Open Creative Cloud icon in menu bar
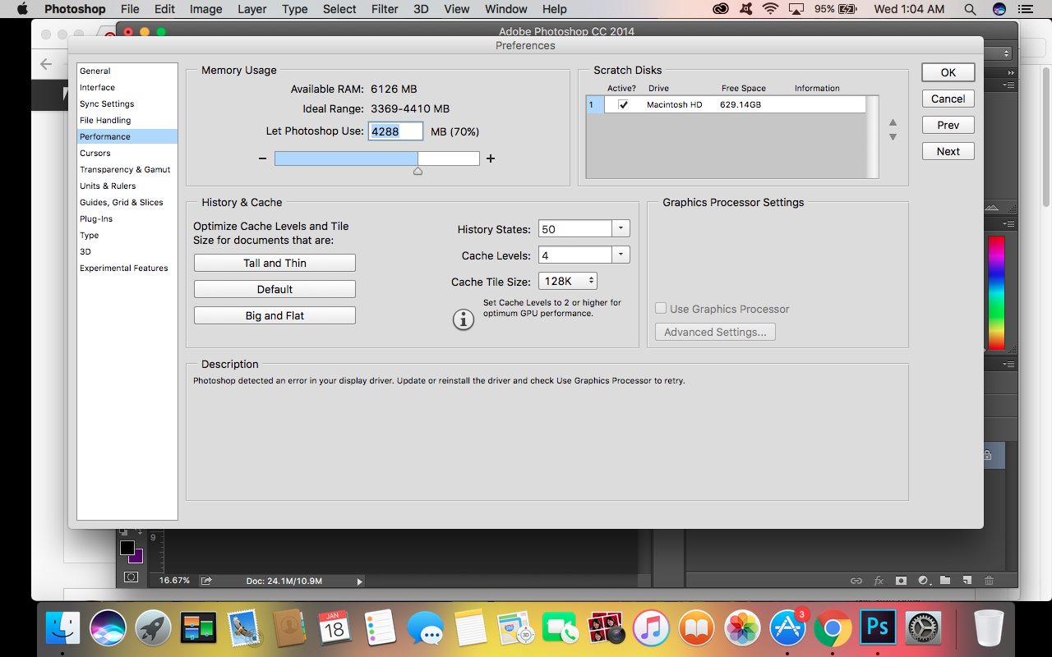The height and width of the screenshot is (657, 1052). click(721, 9)
